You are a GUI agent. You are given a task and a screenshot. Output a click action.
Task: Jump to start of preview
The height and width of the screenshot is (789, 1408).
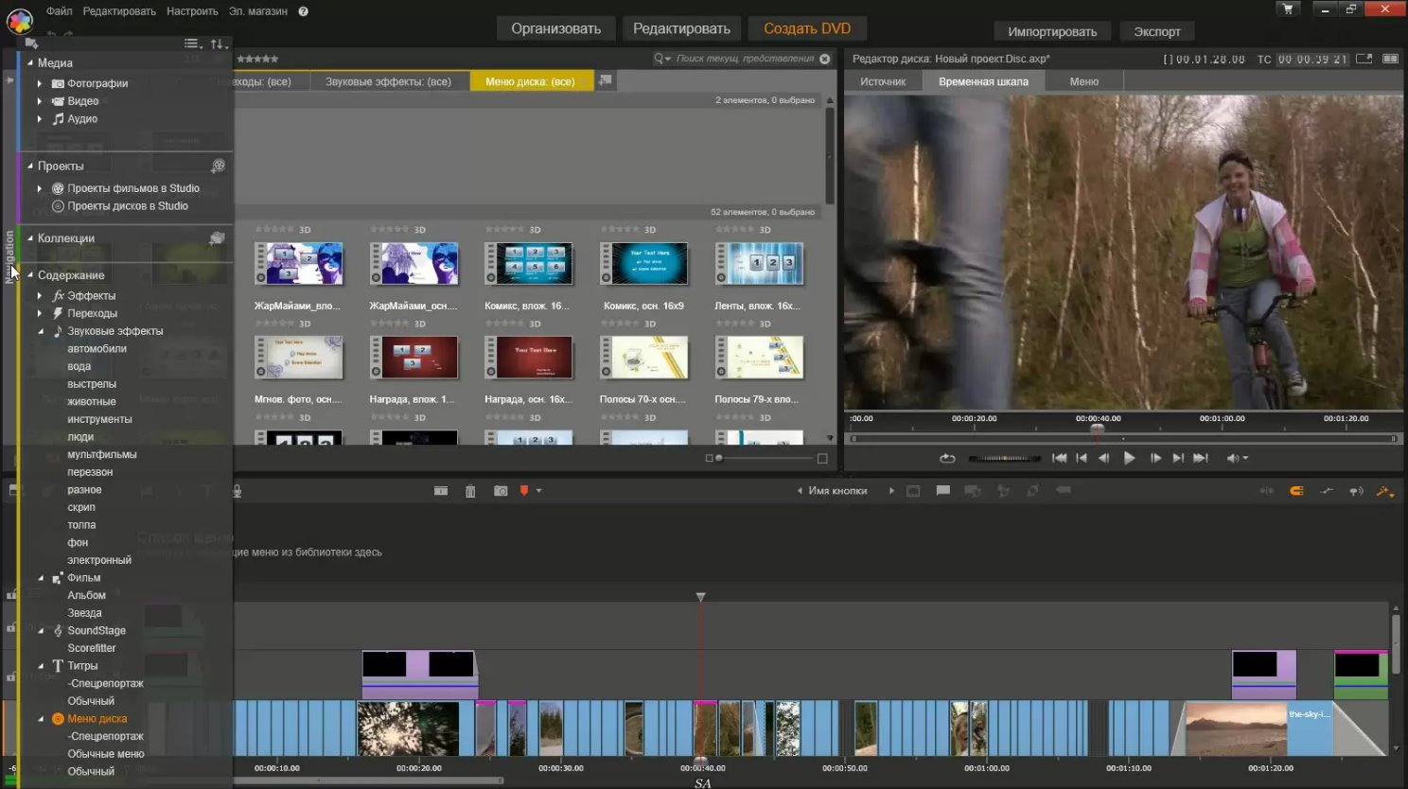point(1059,458)
